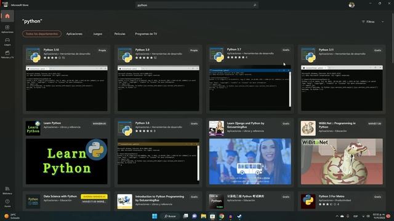This screenshot has height=221, width=394.
Task: Show hidden system tray icons
Action: point(337,216)
